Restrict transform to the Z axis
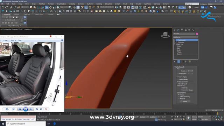Viewport: 224px width, 126px height. (176, 7)
